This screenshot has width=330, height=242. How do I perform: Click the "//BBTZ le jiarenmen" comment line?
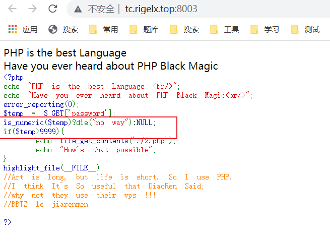pos(46,204)
